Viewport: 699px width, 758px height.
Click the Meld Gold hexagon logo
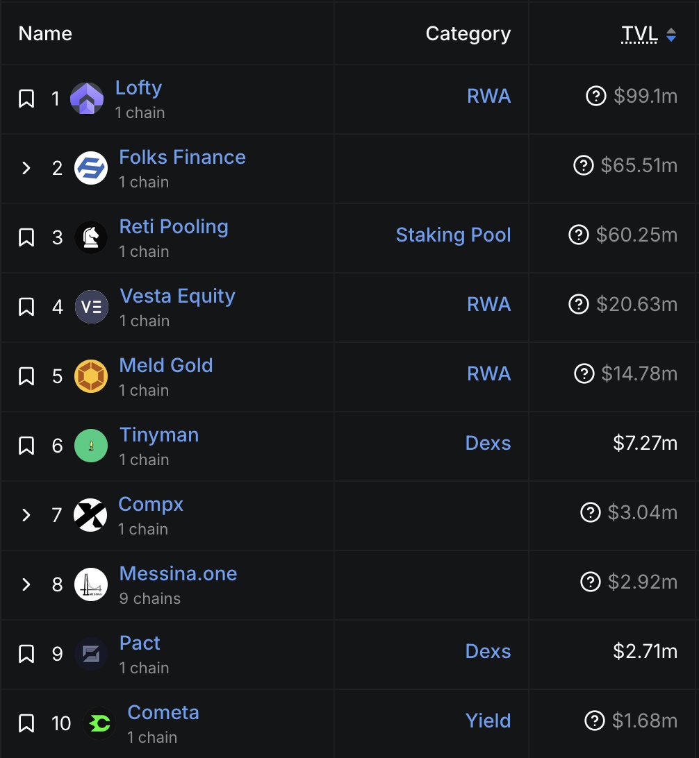91,376
